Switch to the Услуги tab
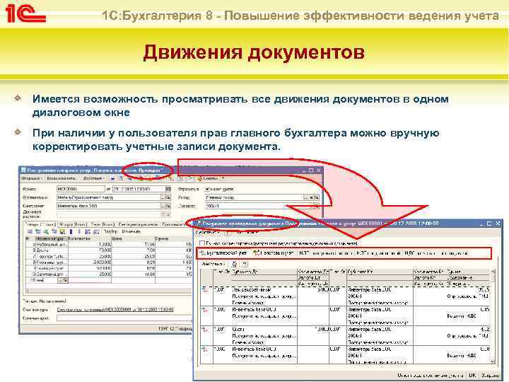The image size is (509, 382). point(72,224)
